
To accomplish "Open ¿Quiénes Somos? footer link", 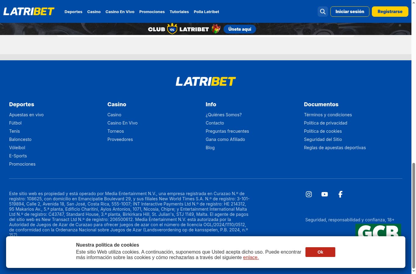I will tap(224, 115).
